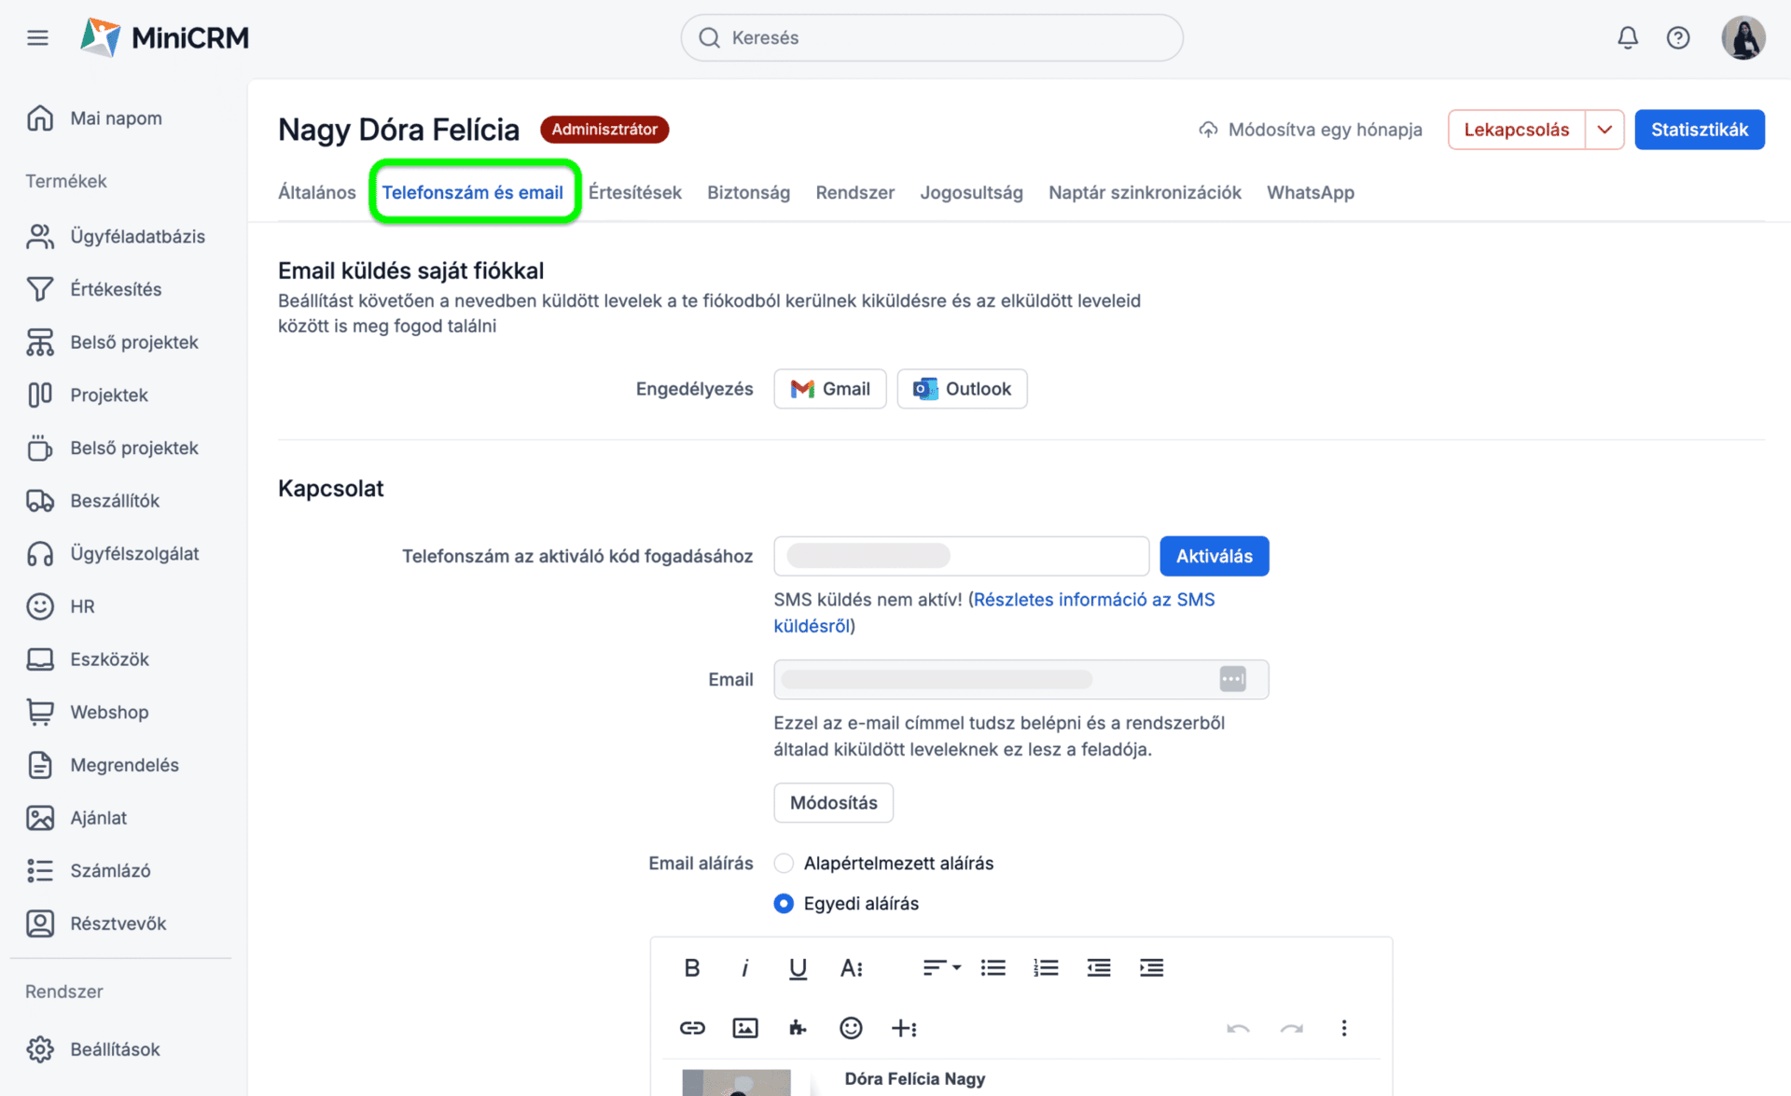
Task: Open the help question mark icon
Action: coord(1677,37)
